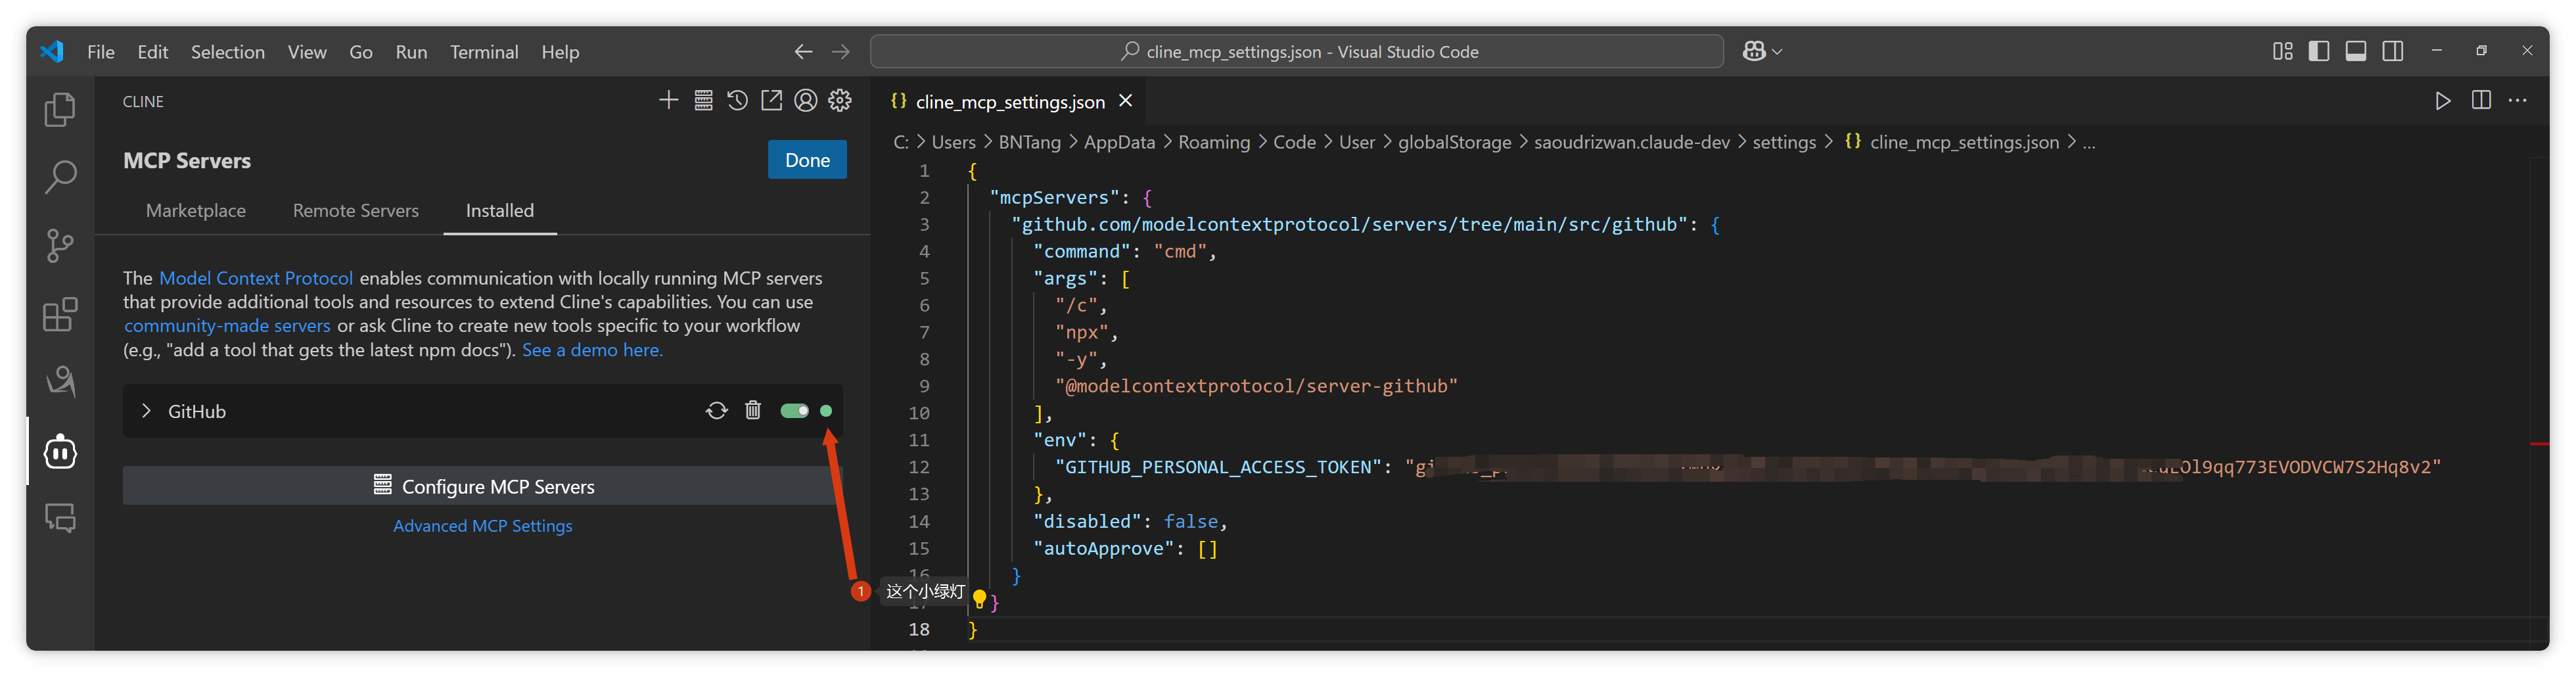Open Cline settings gear icon

click(840, 101)
